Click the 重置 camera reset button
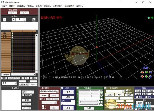This screenshot has width=154, height=111. (68, 92)
